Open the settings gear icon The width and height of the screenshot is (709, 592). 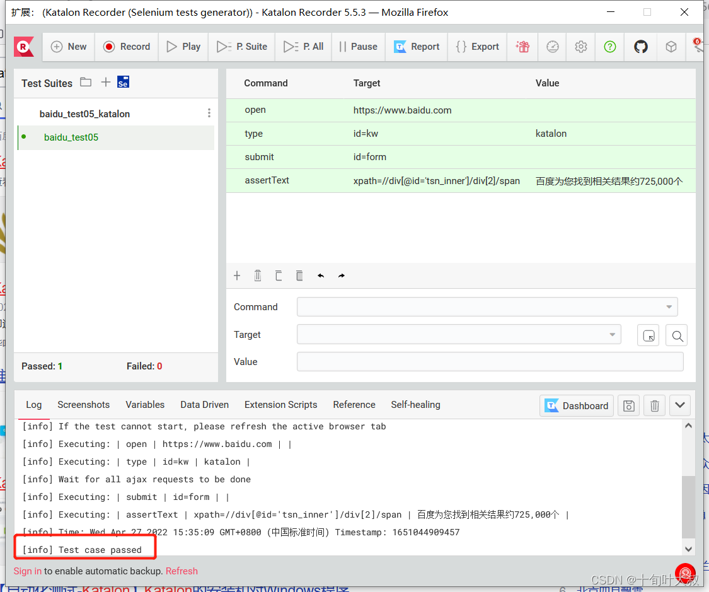[x=581, y=47]
